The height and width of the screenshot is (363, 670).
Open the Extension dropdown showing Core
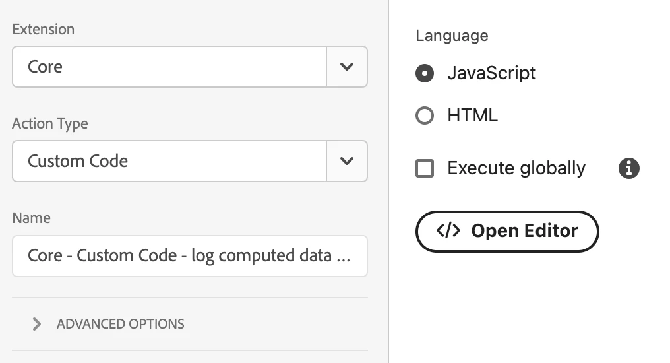coord(169,67)
